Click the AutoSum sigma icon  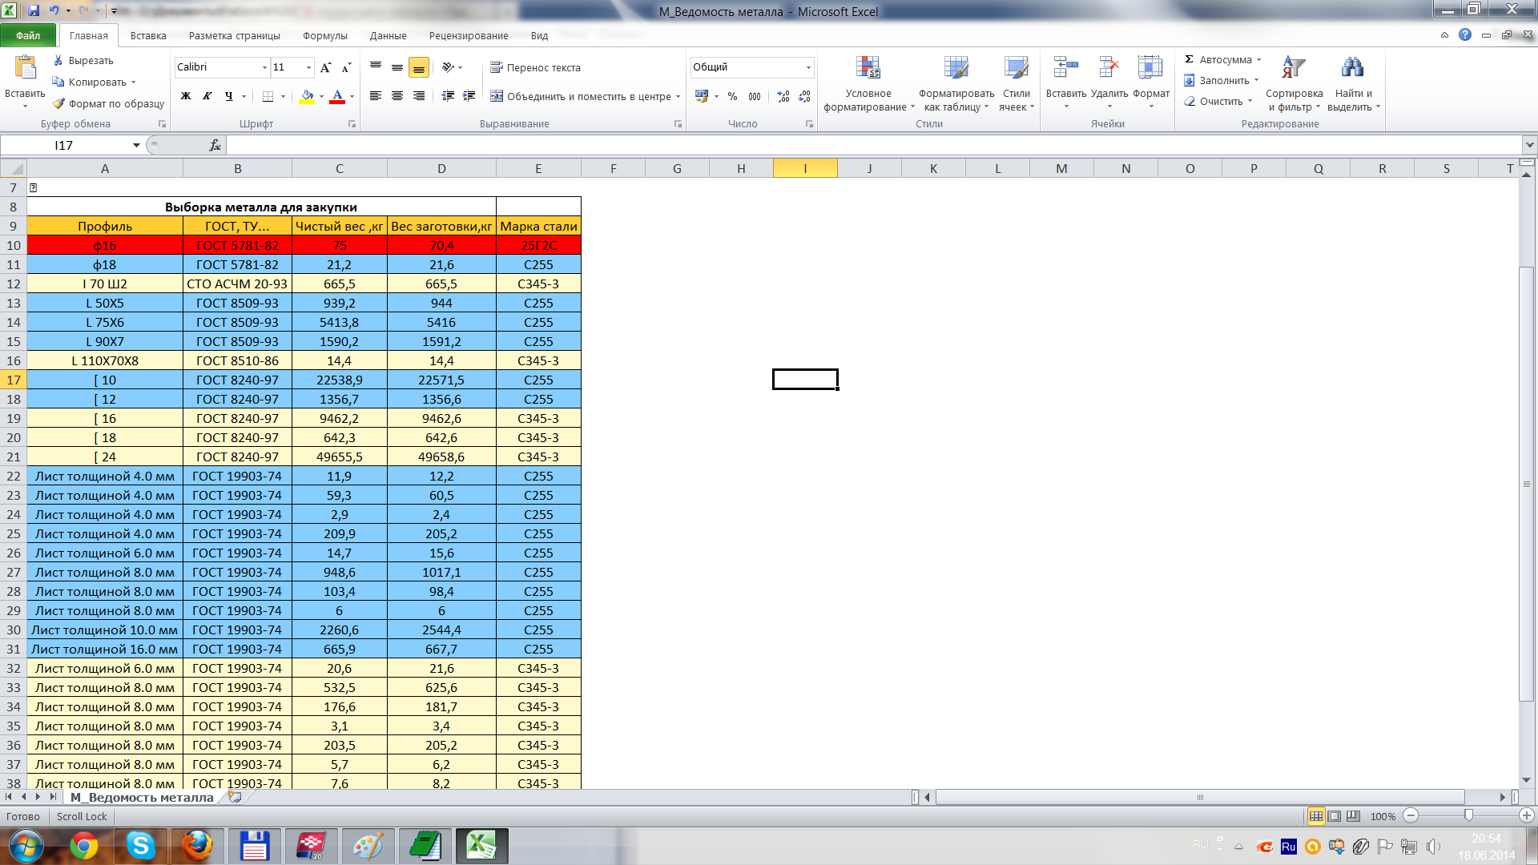(1190, 59)
